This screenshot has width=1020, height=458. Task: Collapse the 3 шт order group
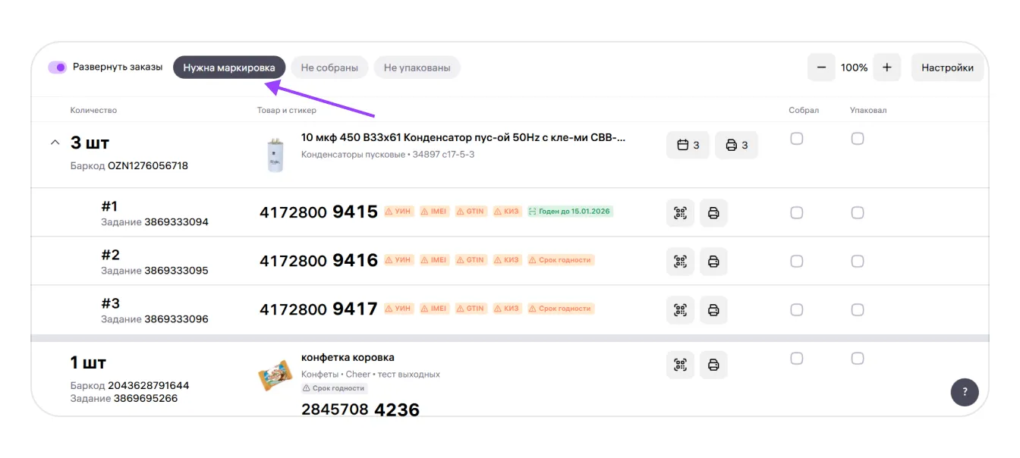[55, 143]
